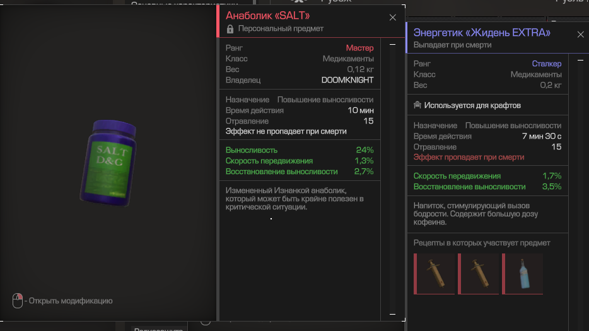589x331 pixels.
Task: Click the weight value 0,12 кг
Action: click(x=360, y=69)
